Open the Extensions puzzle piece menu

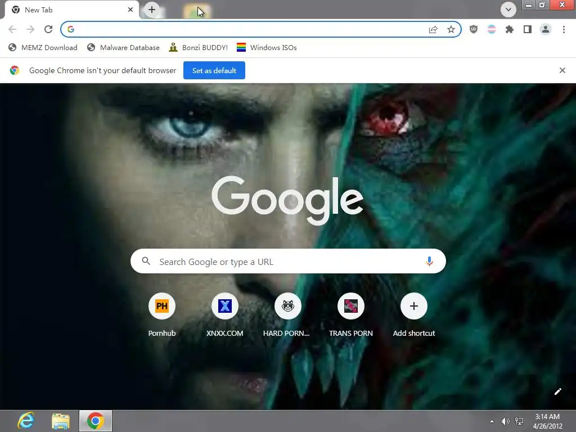510,29
